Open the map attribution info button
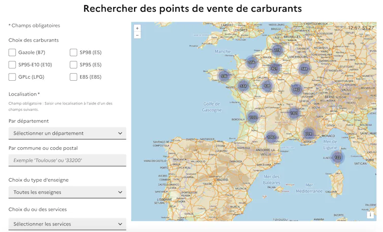Image resolution: width=383 pixels, height=232 pixels. (x=370, y=215)
